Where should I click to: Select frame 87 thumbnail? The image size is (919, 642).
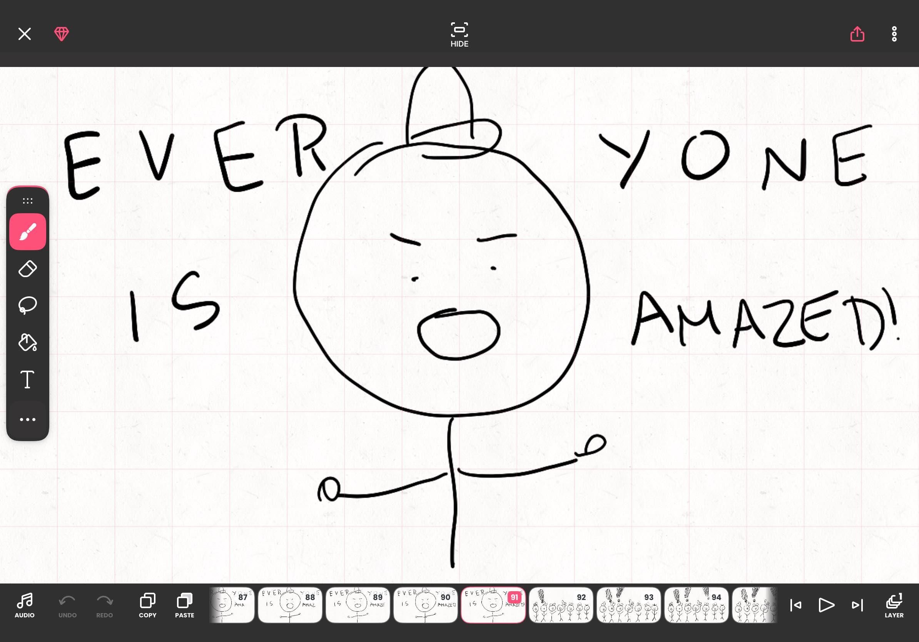[232, 605]
